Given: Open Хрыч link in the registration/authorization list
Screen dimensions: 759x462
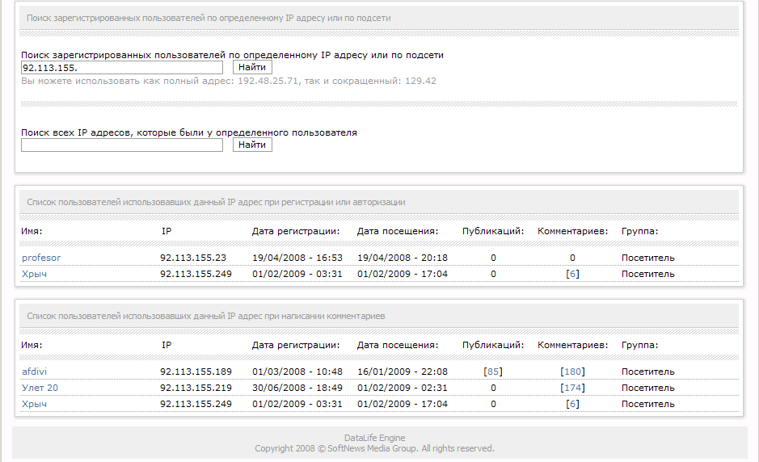Looking at the screenshot, I should [x=35, y=274].
